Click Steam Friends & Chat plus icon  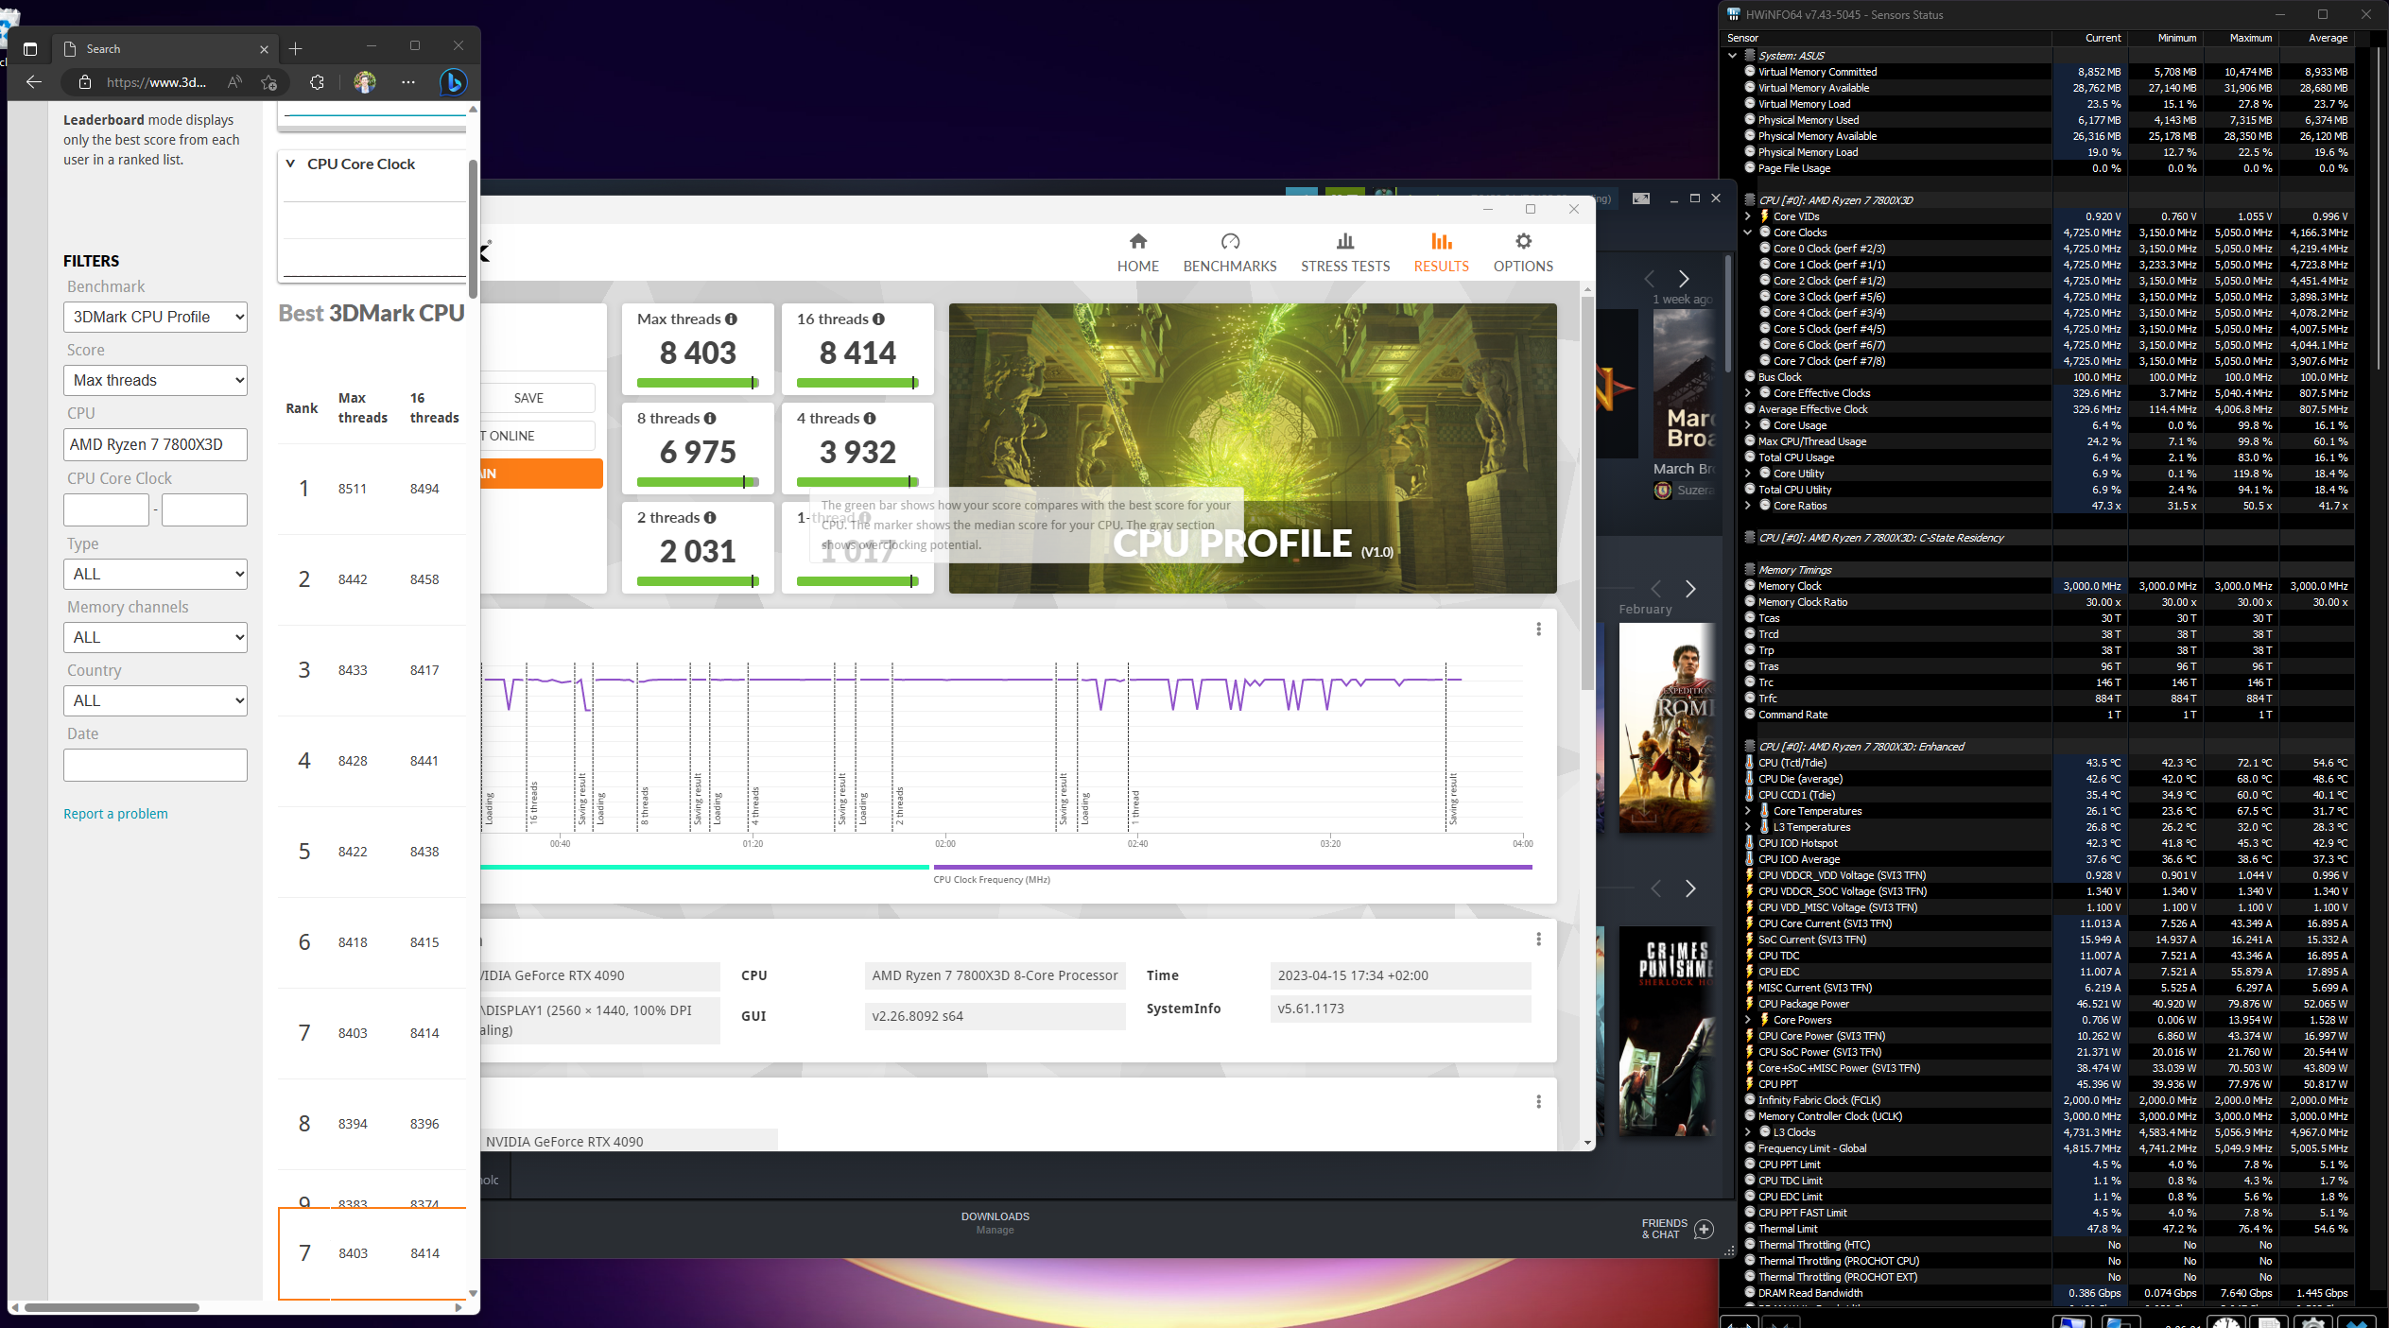tap(1704, 1229)
